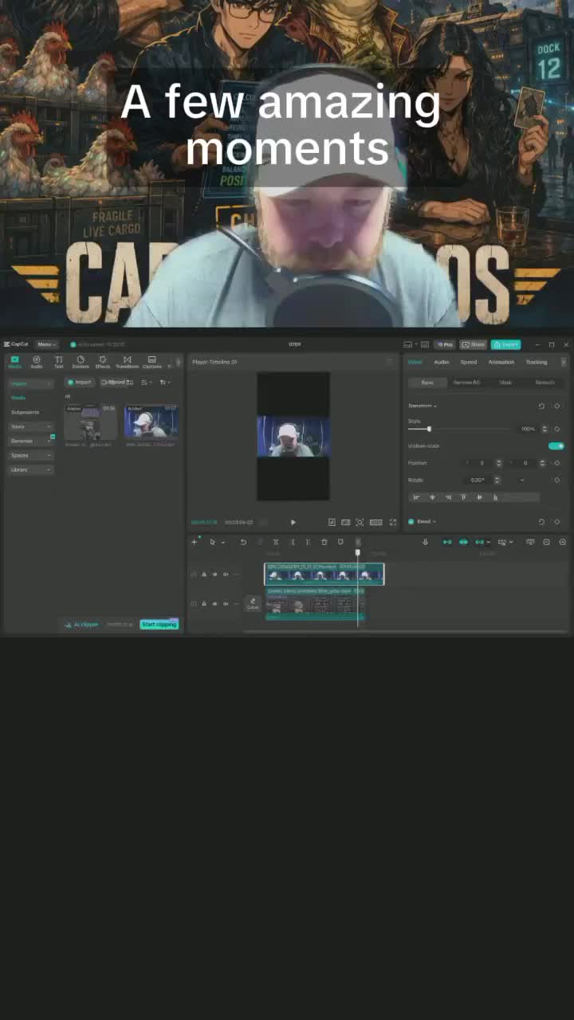The height and width of the screenshot is (1020, 574).
Task: Expand the Yours section in the sidebar
Action: [31, 426]
